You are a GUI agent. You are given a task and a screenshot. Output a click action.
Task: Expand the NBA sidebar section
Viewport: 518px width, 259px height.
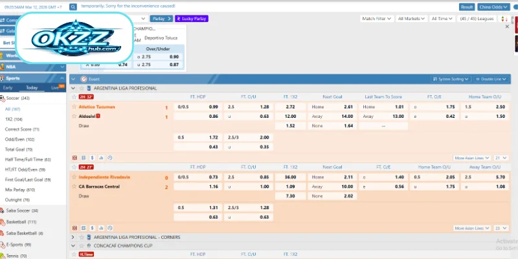click(33, 67)
